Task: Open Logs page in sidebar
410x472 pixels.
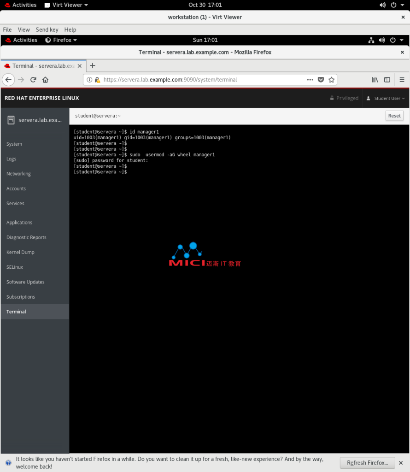Action: pos(35,159)
